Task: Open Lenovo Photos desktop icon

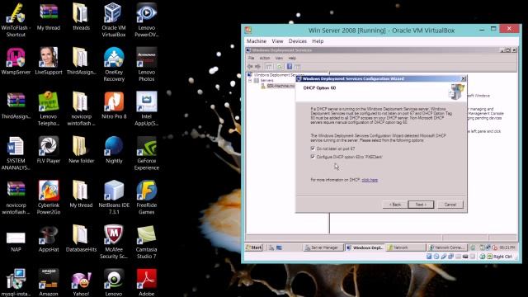Action: [147, 64]
